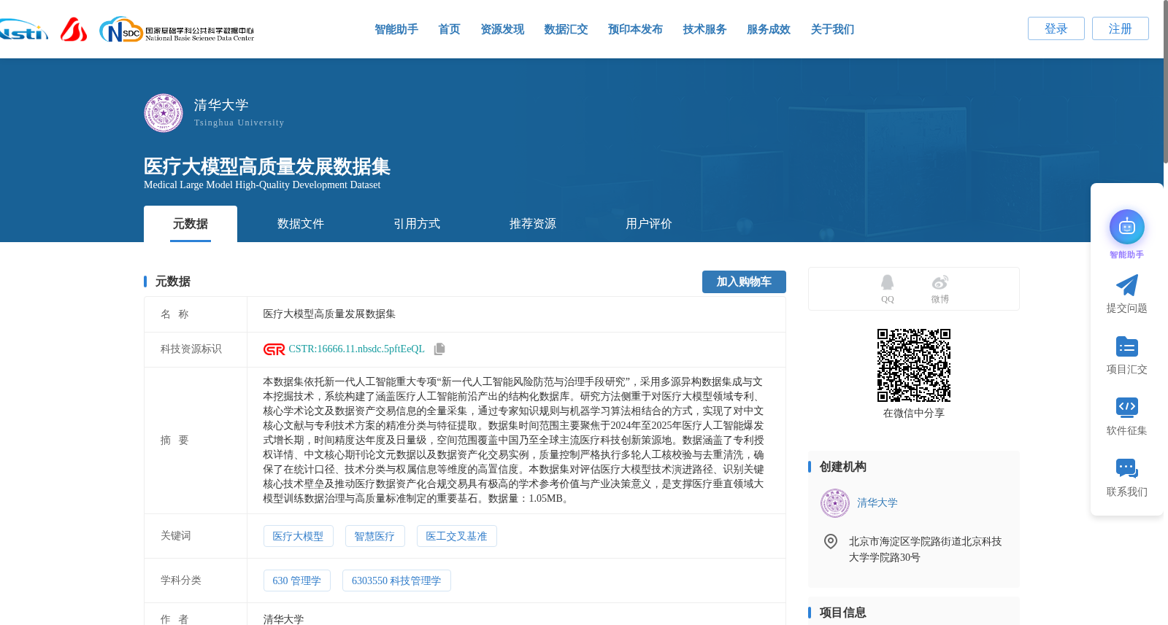Click author value 清华大学 in table

283,618
